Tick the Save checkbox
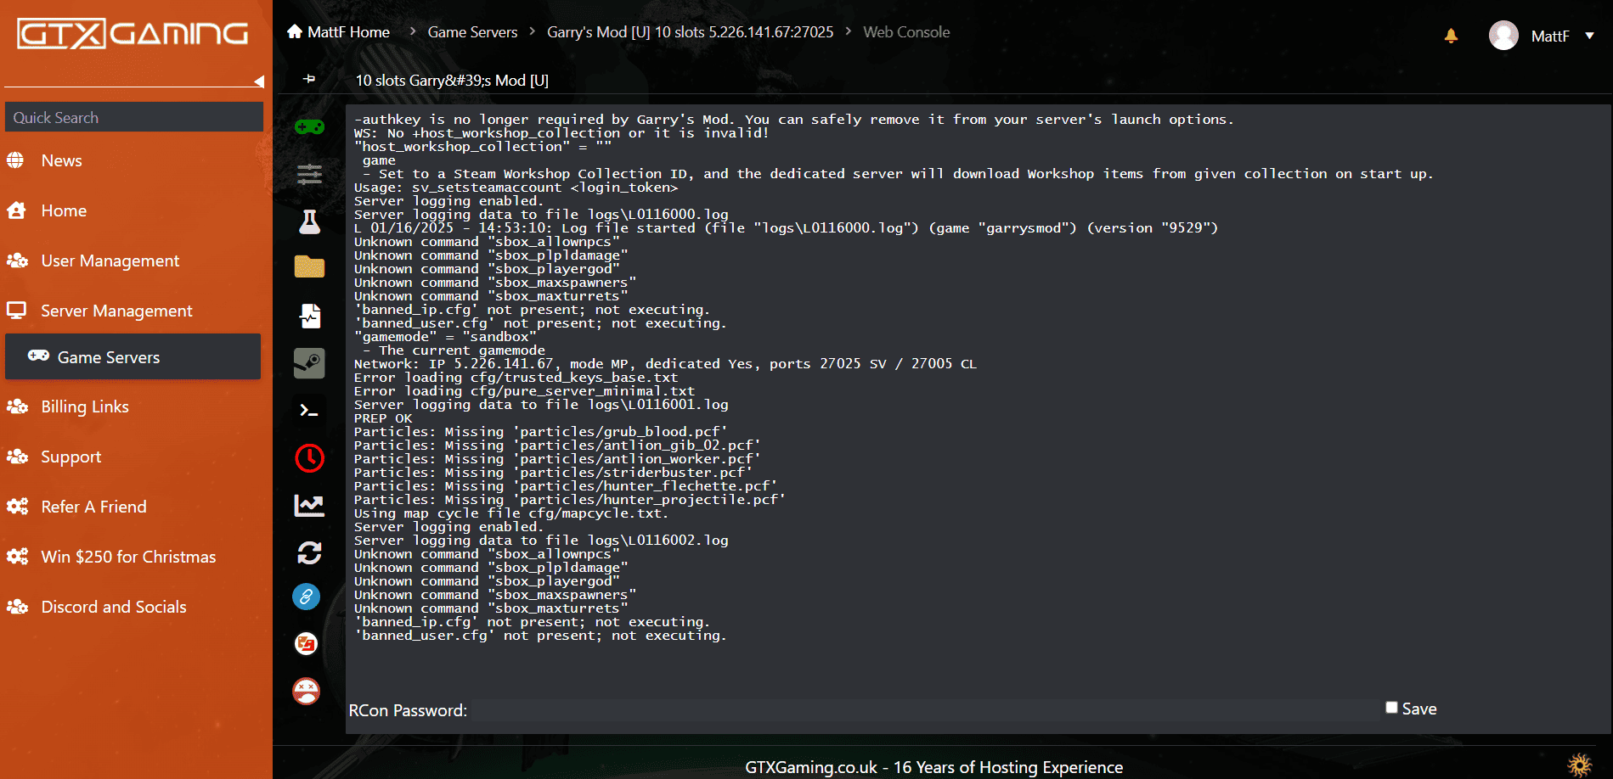Screen dimensions: 1613x779 [1391, 708]
